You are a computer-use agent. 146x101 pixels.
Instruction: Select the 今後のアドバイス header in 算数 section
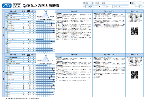pos(109,55)
